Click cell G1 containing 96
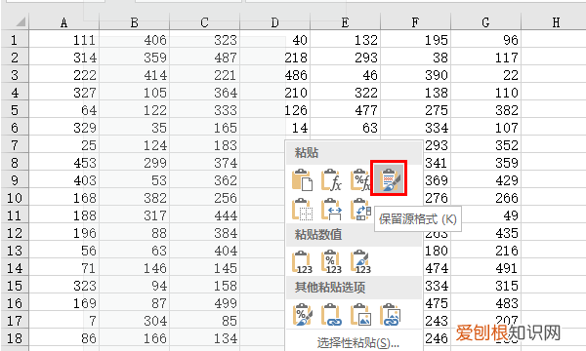Screen dimensions: 586x351 pyautogui.click(x=485, y=40)
